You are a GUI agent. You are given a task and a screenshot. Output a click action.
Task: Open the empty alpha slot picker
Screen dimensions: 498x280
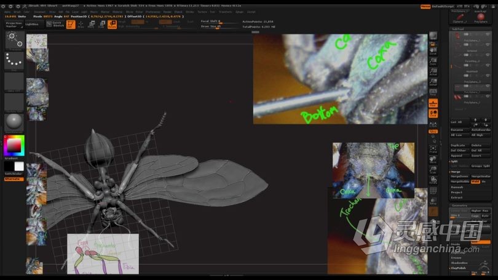click(x=14, y=82)
